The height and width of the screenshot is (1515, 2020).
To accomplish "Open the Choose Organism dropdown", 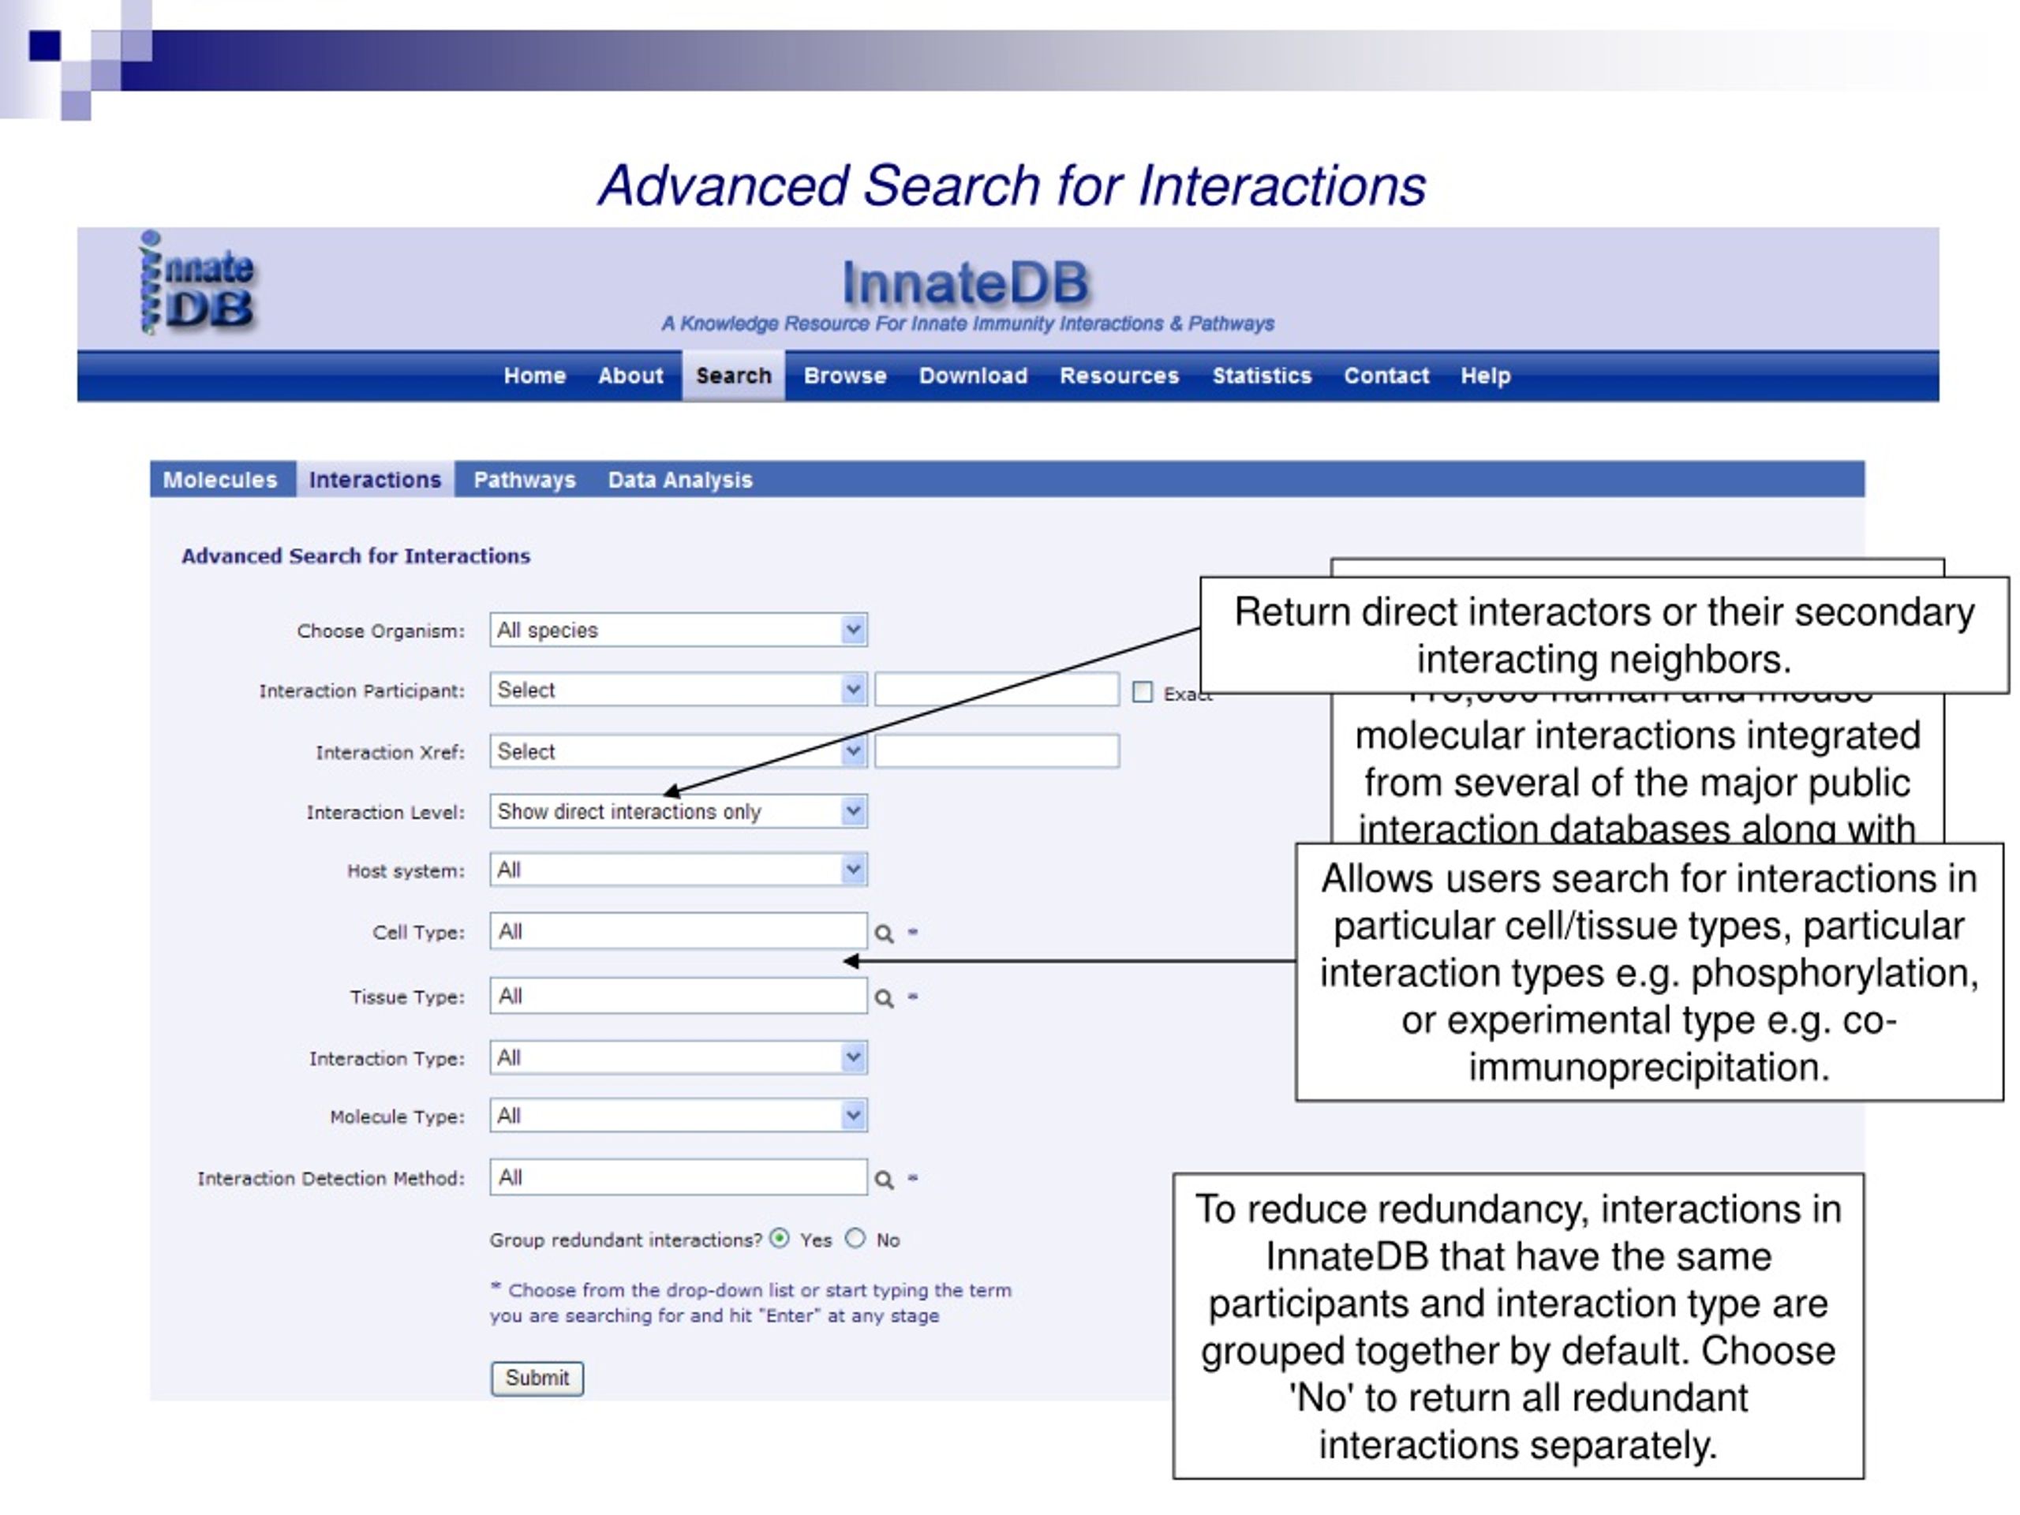I will coord(679,630).
